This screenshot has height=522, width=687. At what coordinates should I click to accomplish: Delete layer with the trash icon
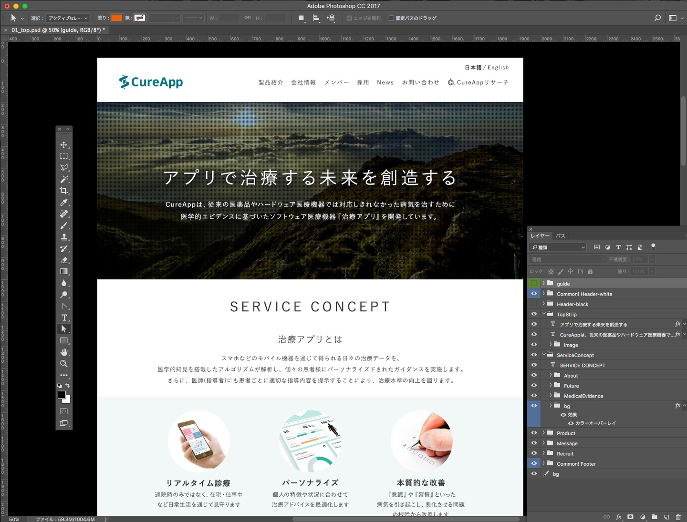(x=678, y=517)
